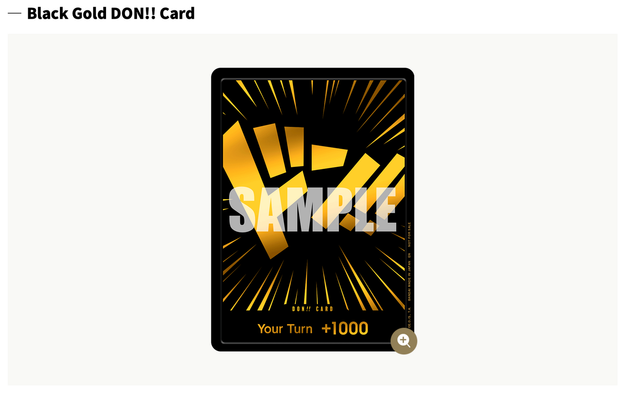Click the letter E ending SAMPLE watermark

click(x=386, y=210)
